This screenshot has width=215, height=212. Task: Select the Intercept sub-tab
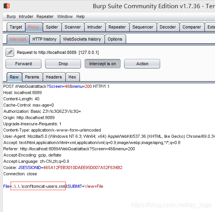pos(18,39)
